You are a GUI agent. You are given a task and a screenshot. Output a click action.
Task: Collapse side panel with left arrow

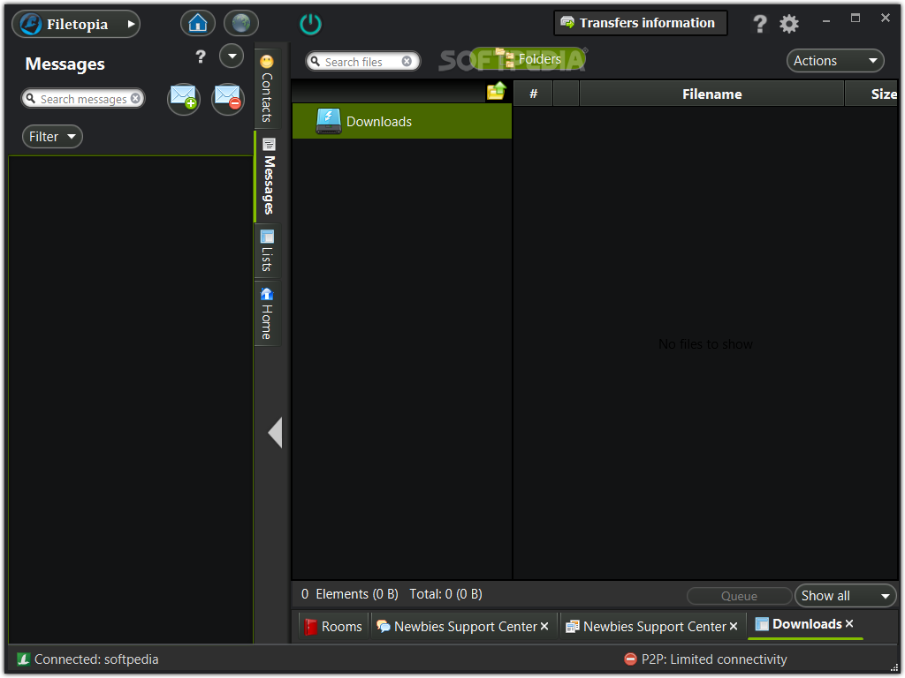[x=276, y=433]
